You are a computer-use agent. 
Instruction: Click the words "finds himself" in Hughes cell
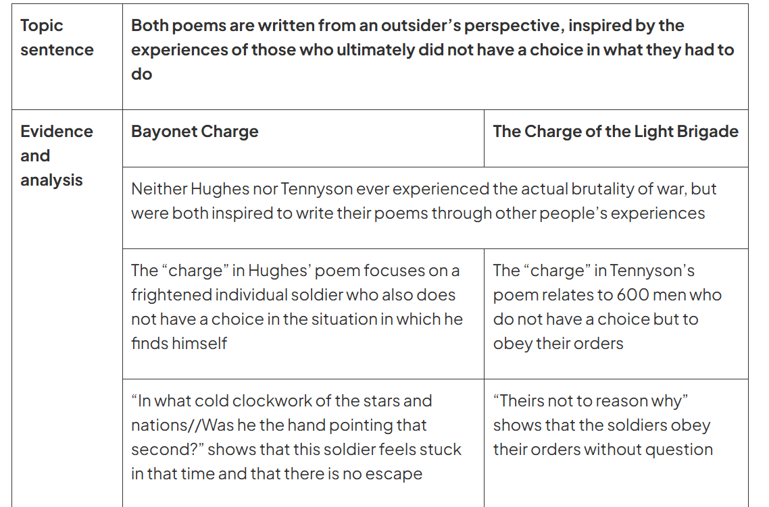[x=179, y=344]
